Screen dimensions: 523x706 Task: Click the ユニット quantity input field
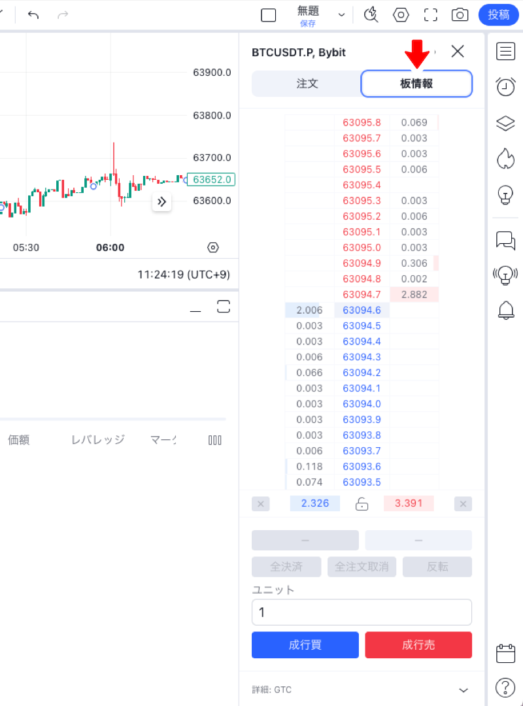[x=362, y=612]
